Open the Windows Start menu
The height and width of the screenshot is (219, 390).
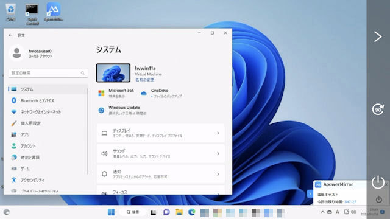click(111, 212)
